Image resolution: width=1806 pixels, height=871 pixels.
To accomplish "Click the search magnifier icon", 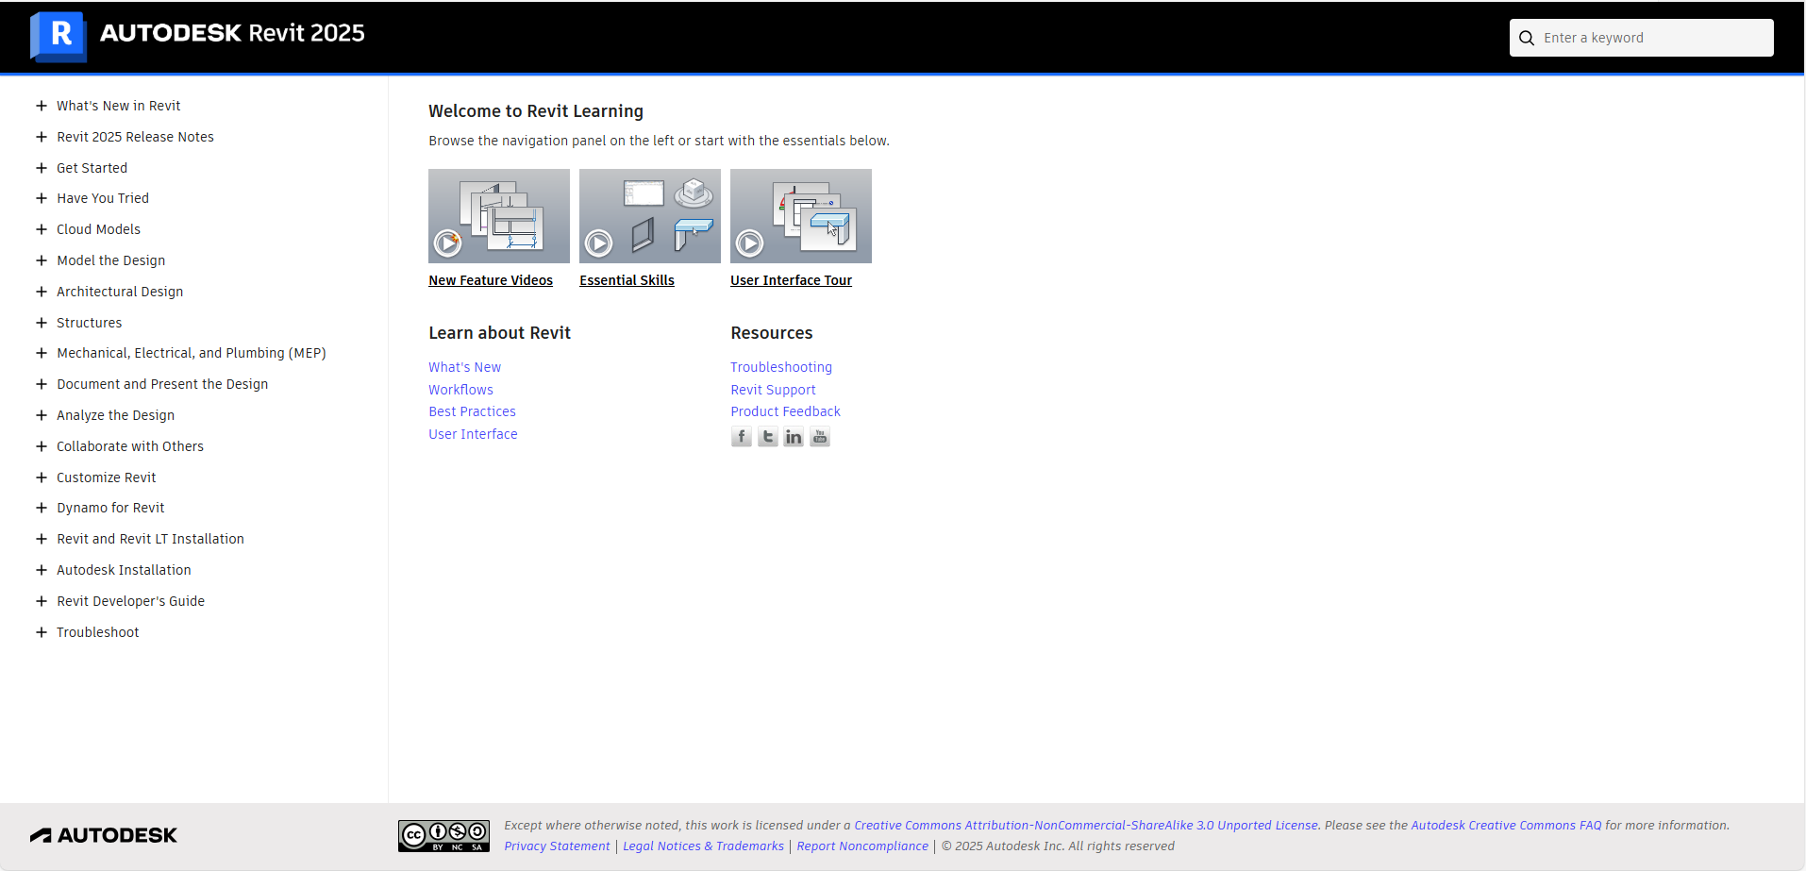I will [1527, 38].
